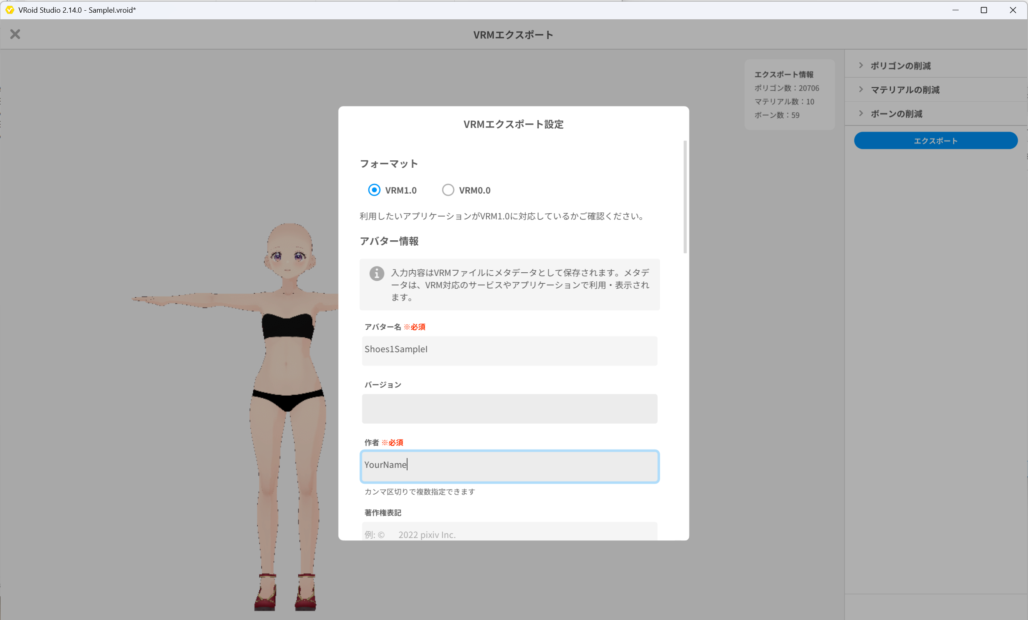Click the VRoid Studio app logo in title bar

[9, 10]
